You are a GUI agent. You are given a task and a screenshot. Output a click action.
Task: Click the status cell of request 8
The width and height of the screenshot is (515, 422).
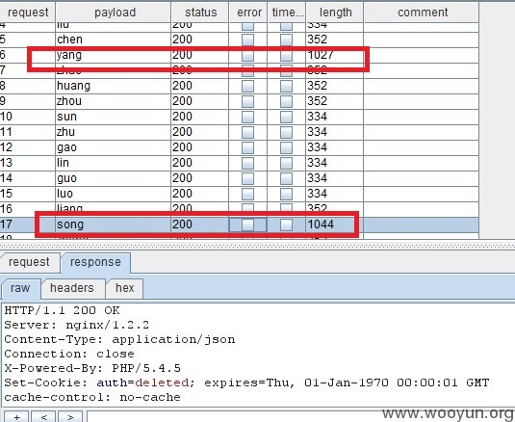(199, 86)
